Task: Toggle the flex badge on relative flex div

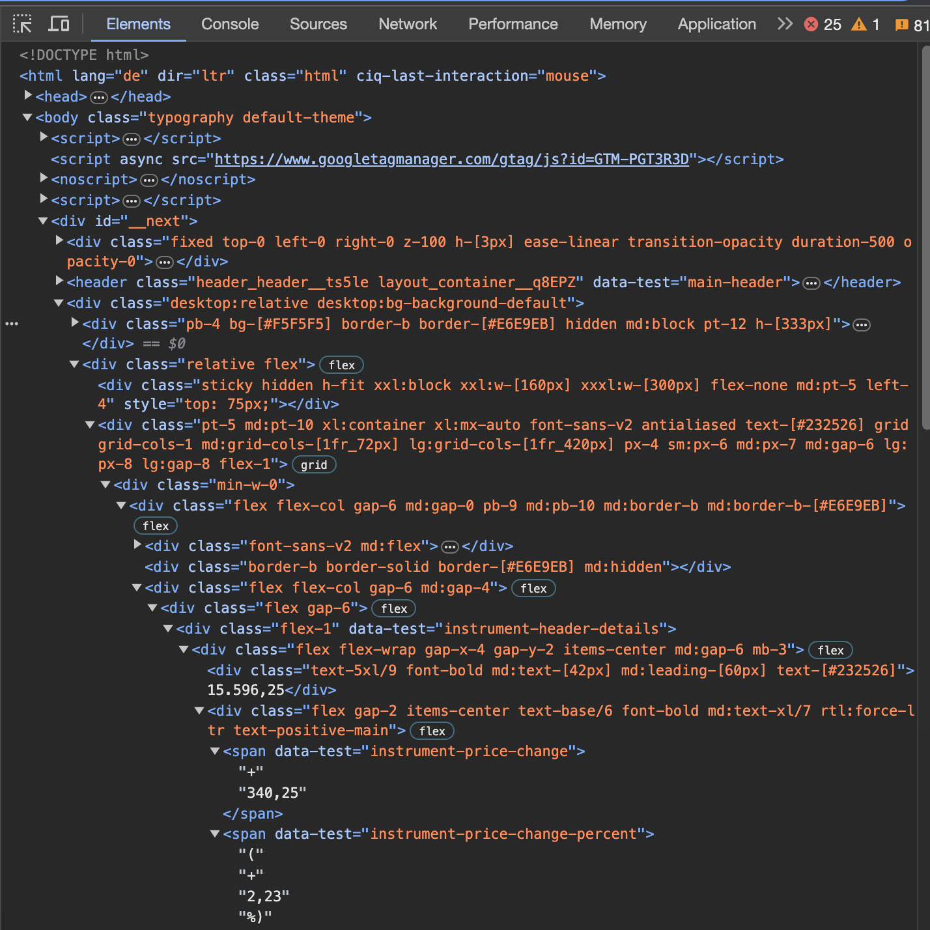Action: click(x=341, y=365)
